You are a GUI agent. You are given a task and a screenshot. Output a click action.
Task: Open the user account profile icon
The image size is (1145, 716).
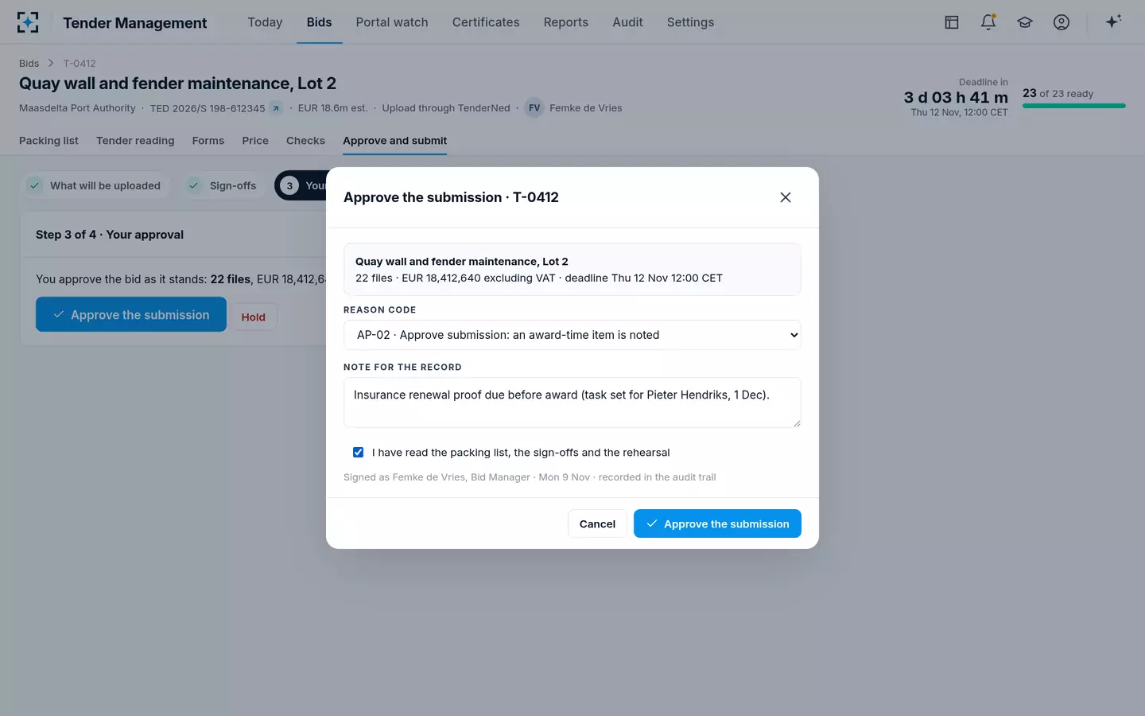[x=1062, y=22]
